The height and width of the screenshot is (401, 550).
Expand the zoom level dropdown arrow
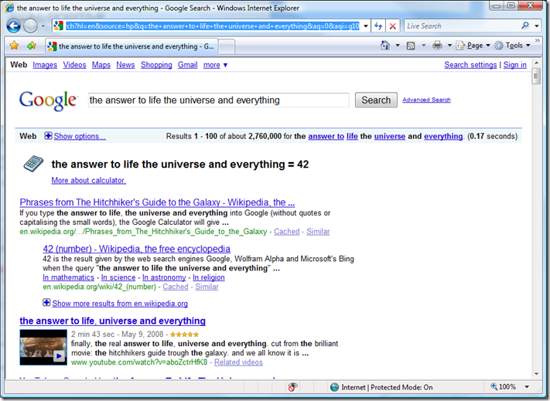(527, 387)
